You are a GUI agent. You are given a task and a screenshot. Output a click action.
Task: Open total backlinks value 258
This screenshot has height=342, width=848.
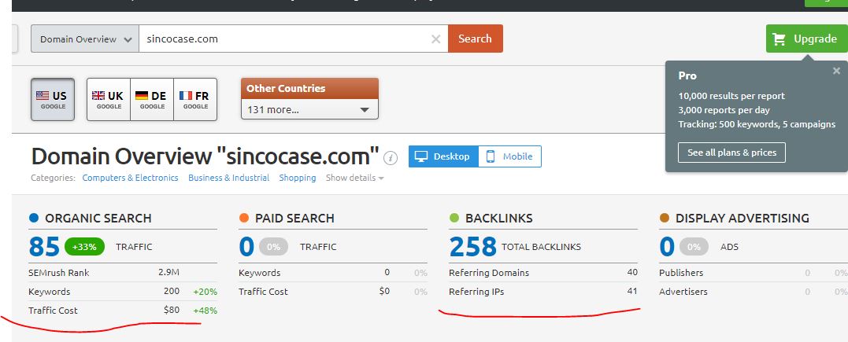472,247
